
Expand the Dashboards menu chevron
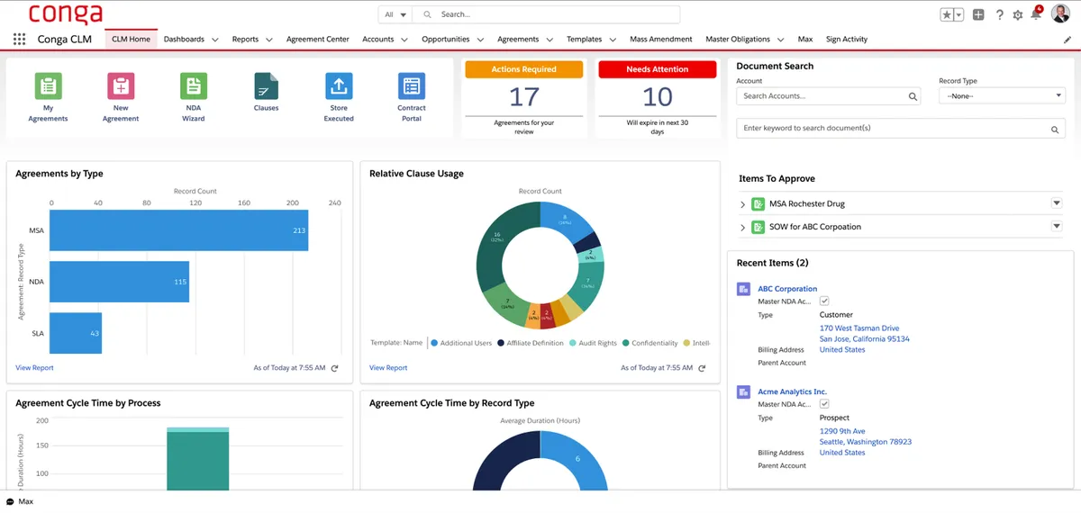pyautogui.click(x=215, y=40)
